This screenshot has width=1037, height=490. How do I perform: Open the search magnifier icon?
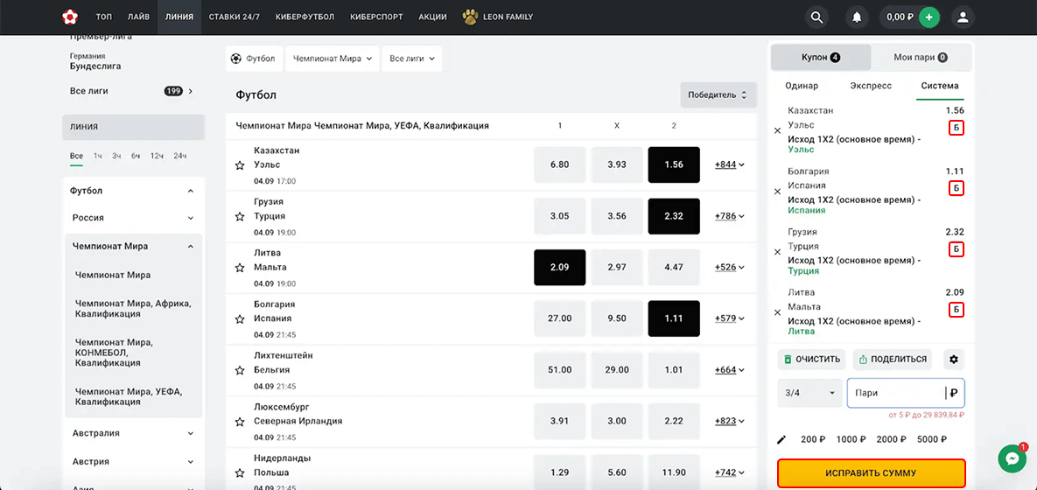(816, 17)
